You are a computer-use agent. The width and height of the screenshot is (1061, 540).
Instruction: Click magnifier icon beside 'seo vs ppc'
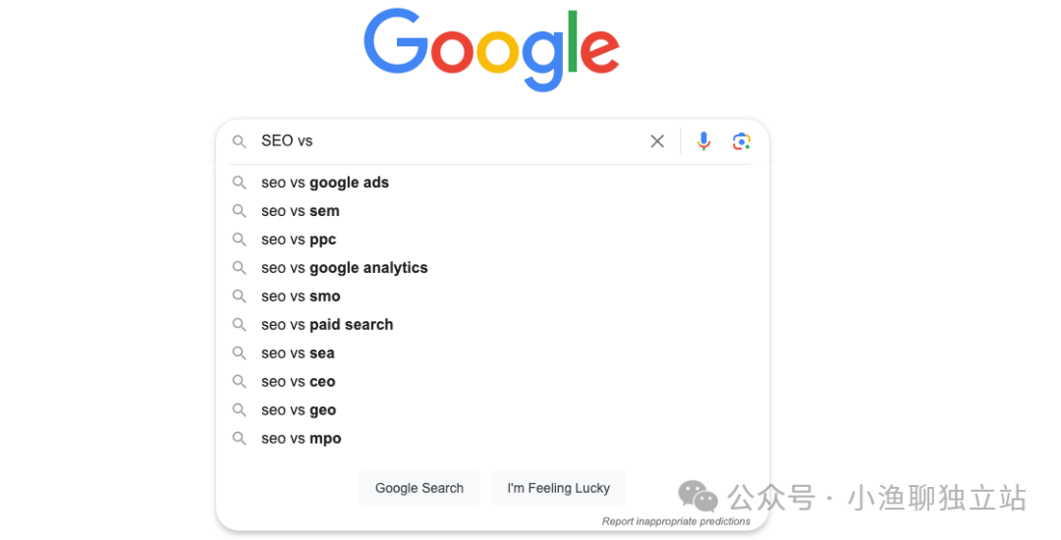(239, 240)
